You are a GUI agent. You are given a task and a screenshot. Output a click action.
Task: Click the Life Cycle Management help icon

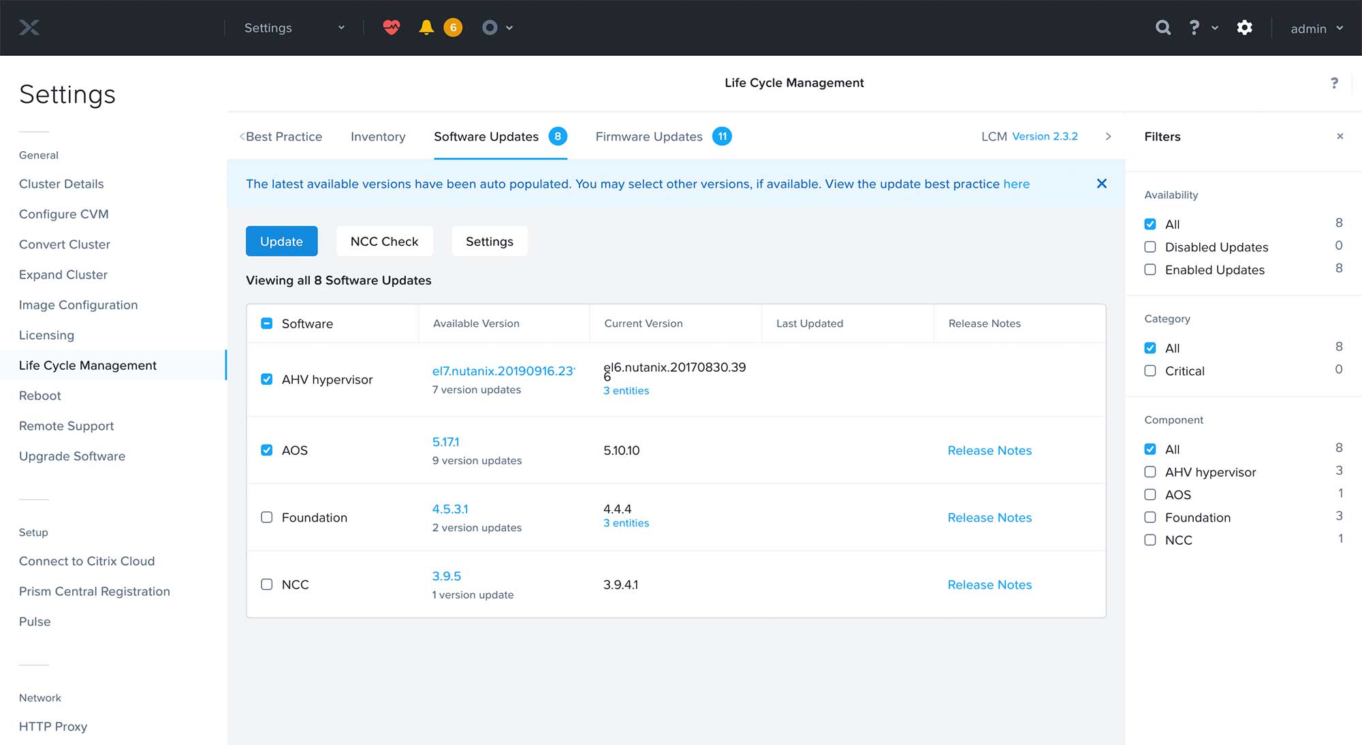pyautogui.click(x=1334, y=83)
